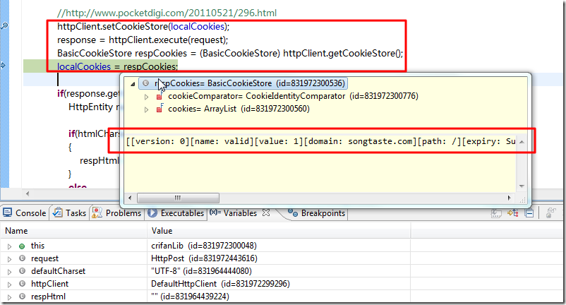The image size is (566, 305).
Task: Open the Executables tab
Action: [176, 213]
